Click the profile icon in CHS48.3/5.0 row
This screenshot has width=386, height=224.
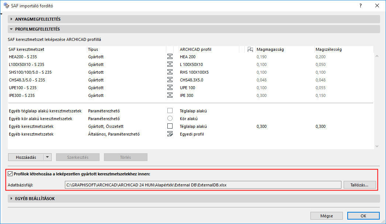pyautogui.click(x=170, y=80)
